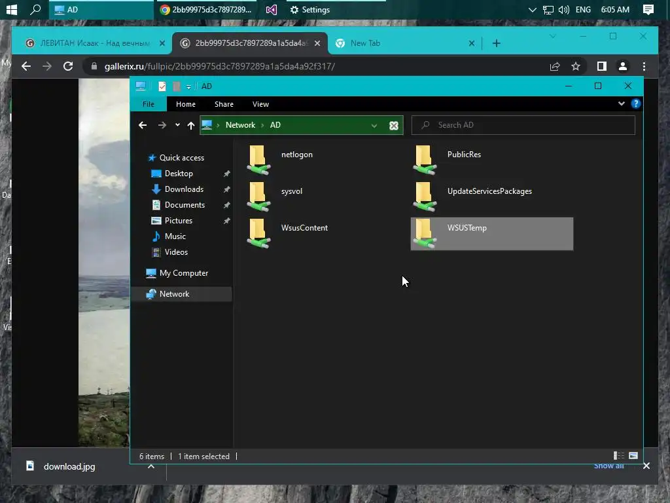This screenshot has height=503, width=670.
Task: Close the Chrome downloads bar
Action: [646, 466]
